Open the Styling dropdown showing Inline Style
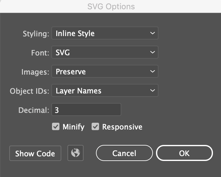The width and height of the screenshot is (221, 177). [105, 33]
